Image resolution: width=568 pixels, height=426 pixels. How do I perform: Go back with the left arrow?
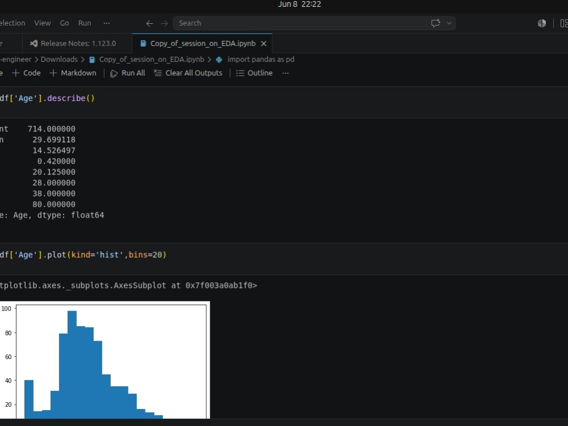coord(149,23)
